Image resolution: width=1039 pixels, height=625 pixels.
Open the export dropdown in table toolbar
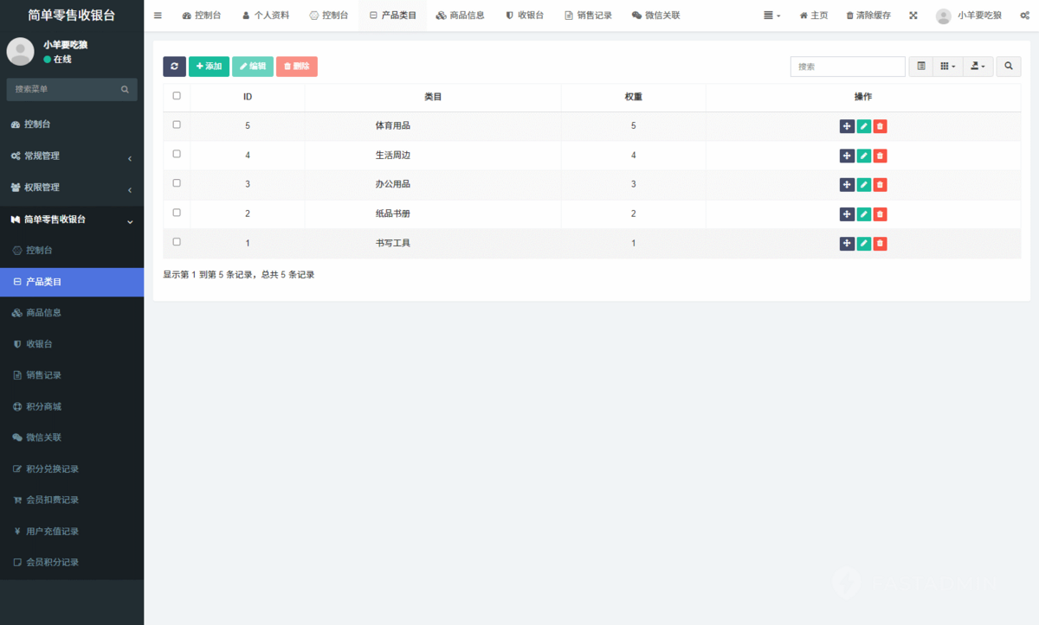[x=978, y=66]
